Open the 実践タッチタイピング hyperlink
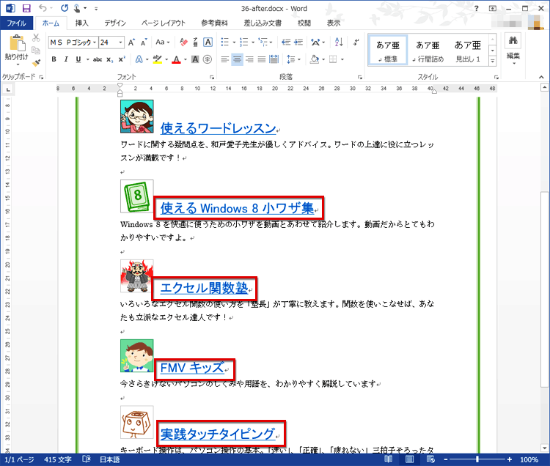Screen dimensions: 550x466 click(218, 434)
